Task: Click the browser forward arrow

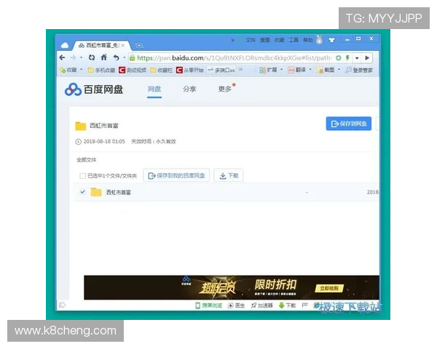Action: [73, 57]
